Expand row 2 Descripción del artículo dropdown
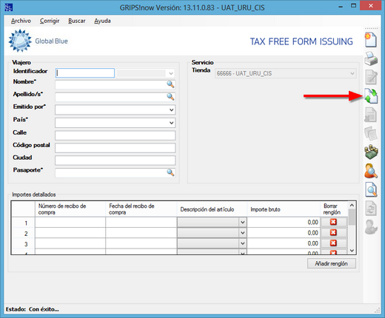 tap(243, 233)
